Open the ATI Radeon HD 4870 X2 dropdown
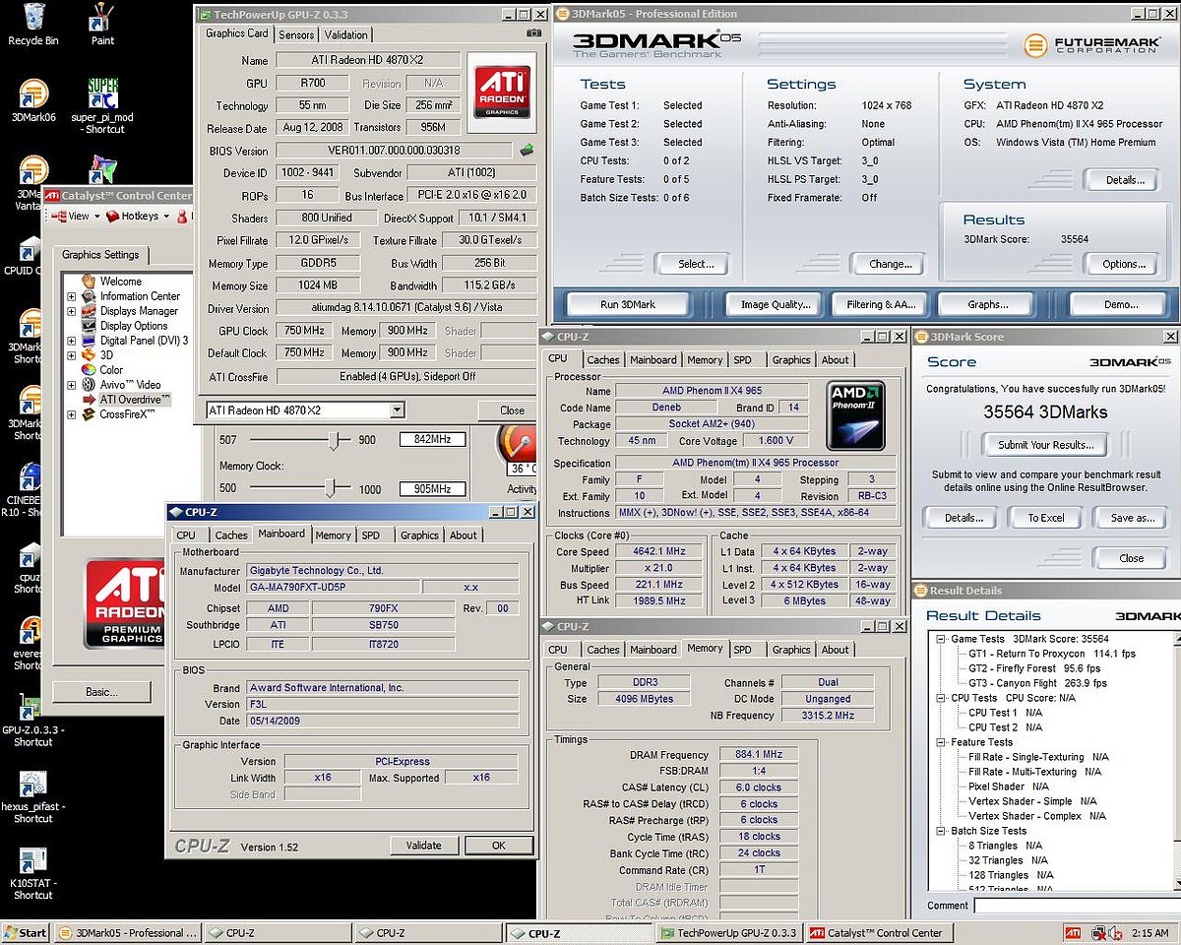This screenshot has width=1181, height=945. tap(397, 410)
